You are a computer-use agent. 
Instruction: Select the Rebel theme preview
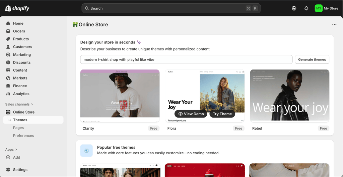(x=290, y=96)
